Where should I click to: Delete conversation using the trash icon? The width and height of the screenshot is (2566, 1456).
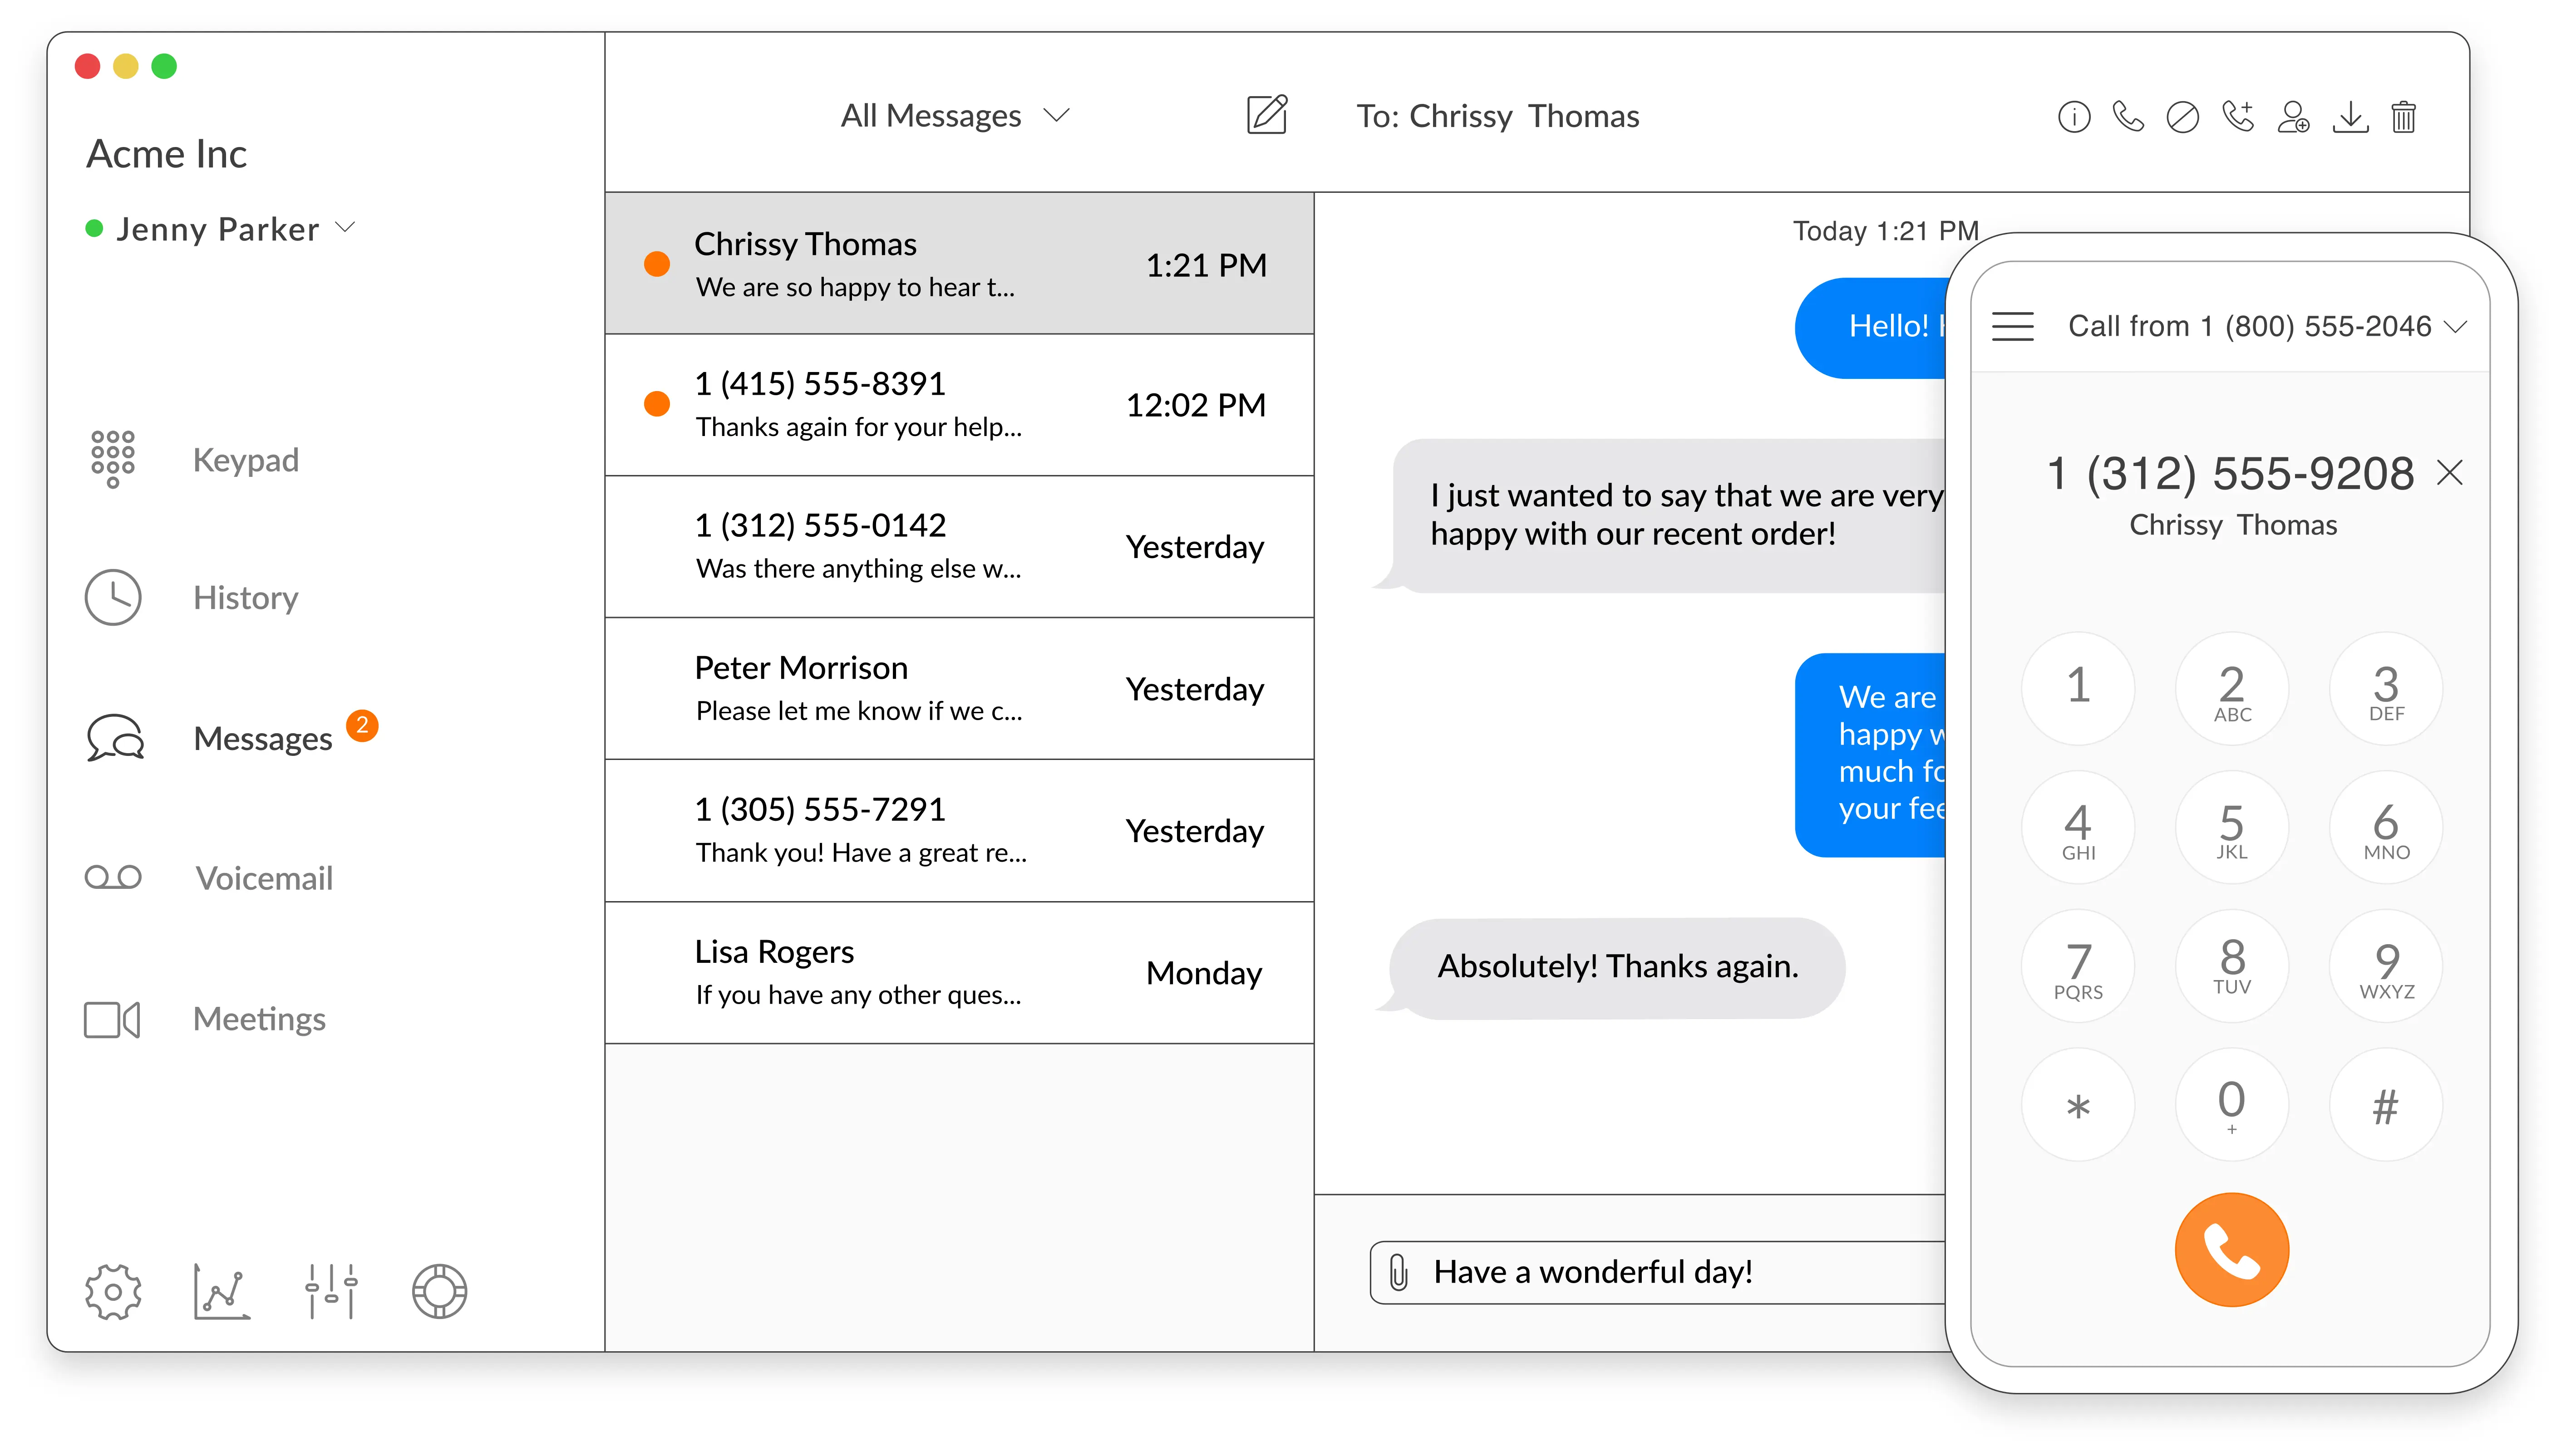(2404, 117)
